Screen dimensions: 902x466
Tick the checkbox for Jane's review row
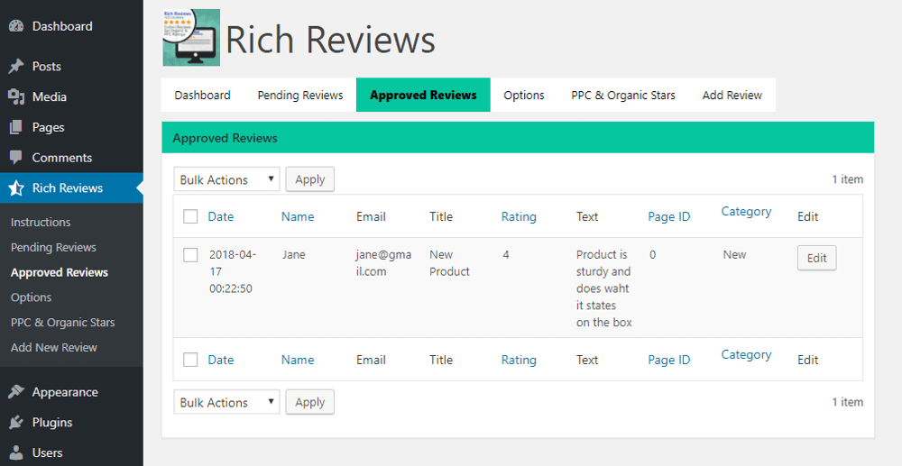[190, 254]
